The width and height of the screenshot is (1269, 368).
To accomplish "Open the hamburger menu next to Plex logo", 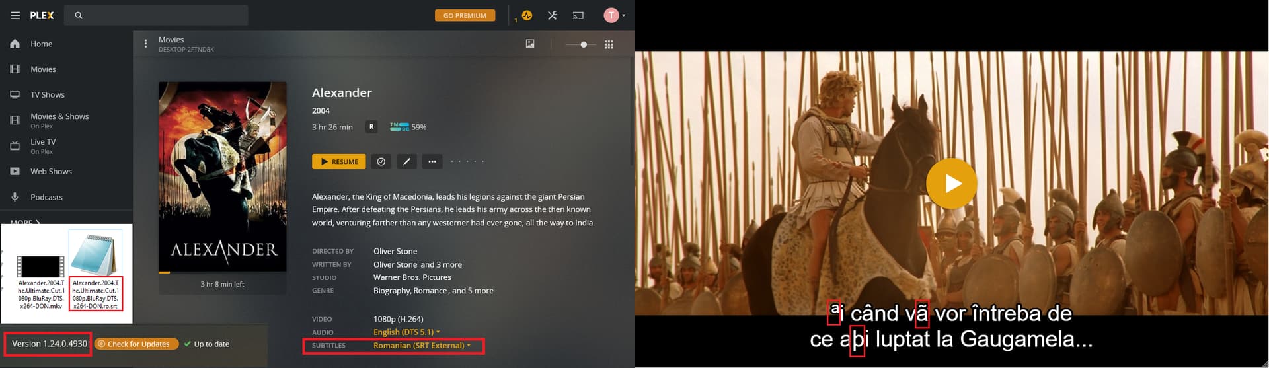I will 15,15.
